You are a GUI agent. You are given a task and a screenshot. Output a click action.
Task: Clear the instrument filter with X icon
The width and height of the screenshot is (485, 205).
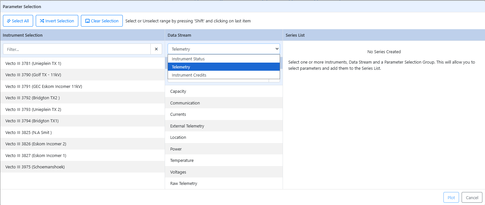[x=156, y=49]
